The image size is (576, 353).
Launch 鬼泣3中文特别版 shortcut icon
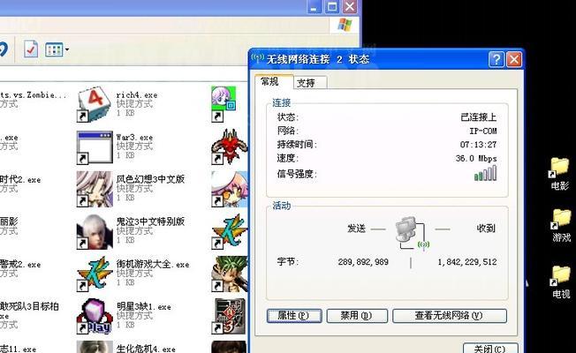click(x=95, y=231)
